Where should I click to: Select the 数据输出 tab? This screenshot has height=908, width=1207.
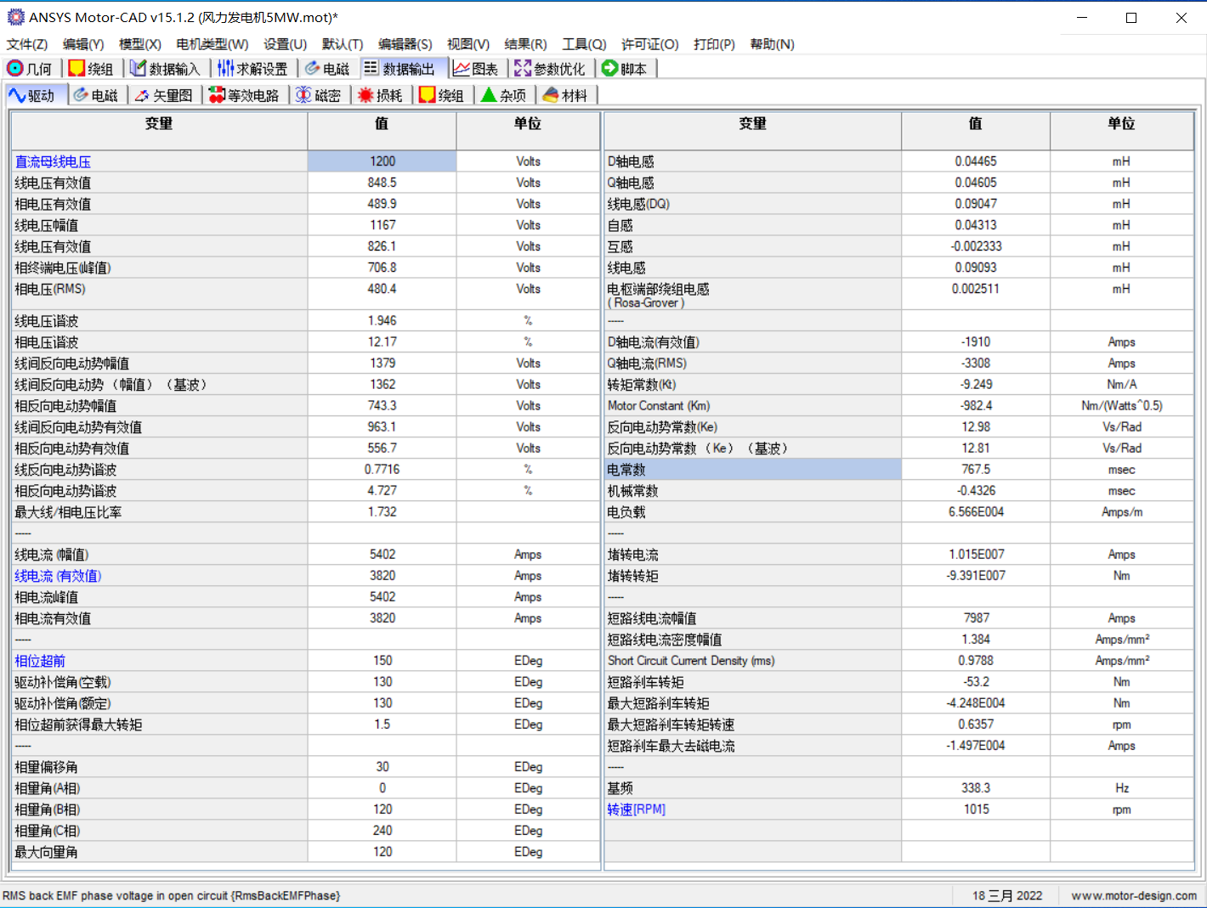pyautogui.click(x=399, y=69)
